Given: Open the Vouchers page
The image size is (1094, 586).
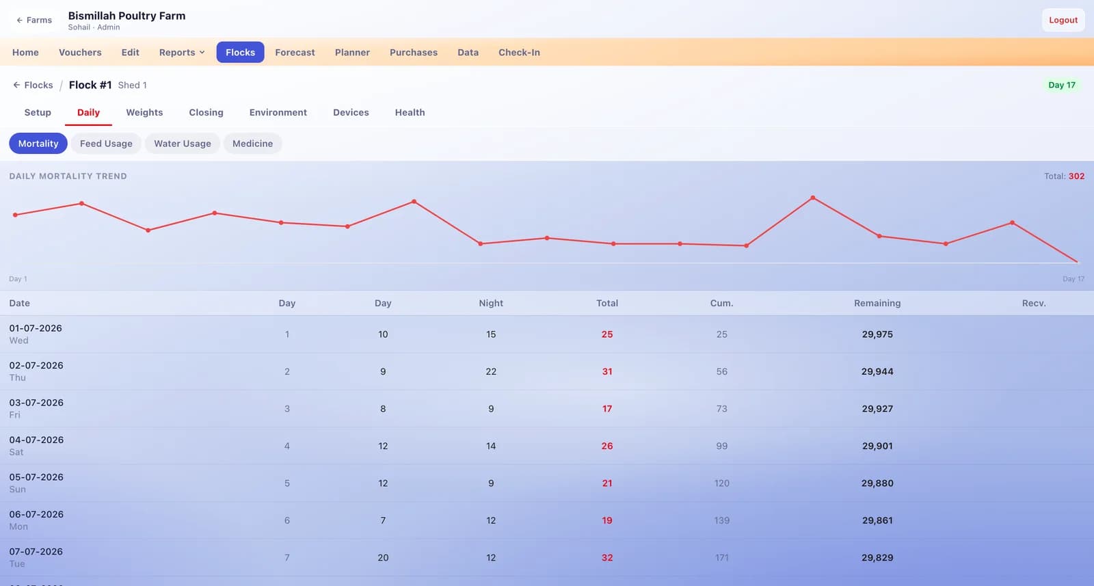Looking at the screenshot, I should (80, 53).
